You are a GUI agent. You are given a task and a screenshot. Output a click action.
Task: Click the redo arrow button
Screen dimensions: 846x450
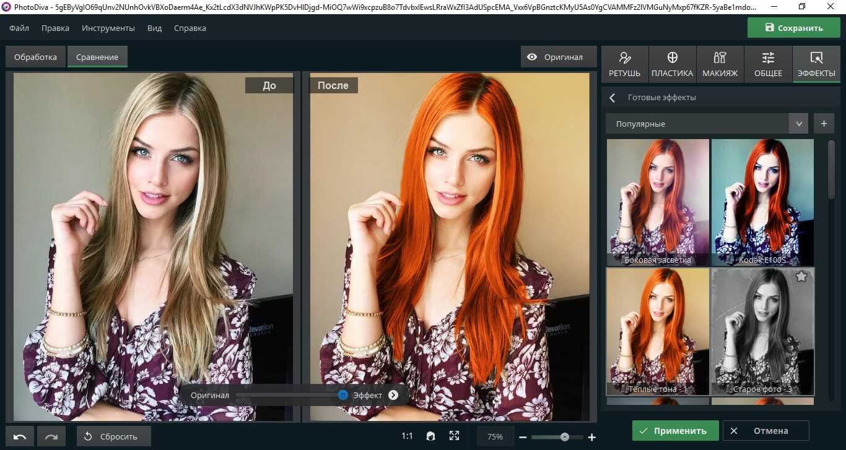point(51,436)
